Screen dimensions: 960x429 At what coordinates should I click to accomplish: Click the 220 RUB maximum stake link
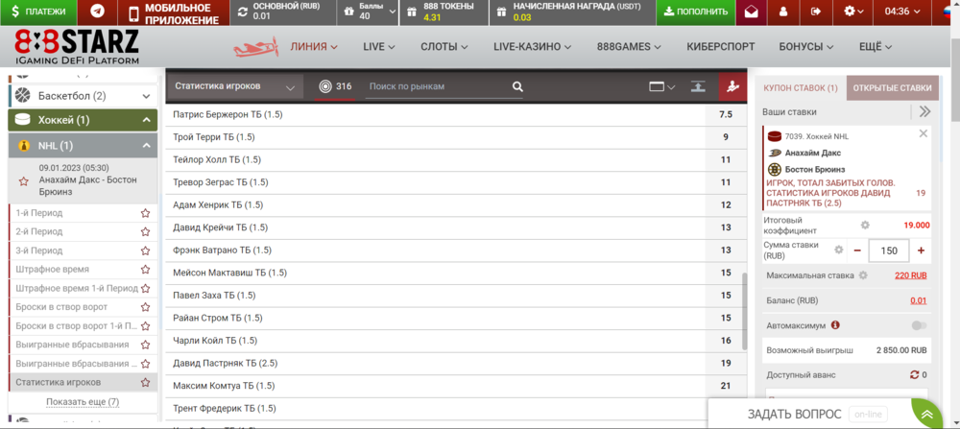coord(910,275)
